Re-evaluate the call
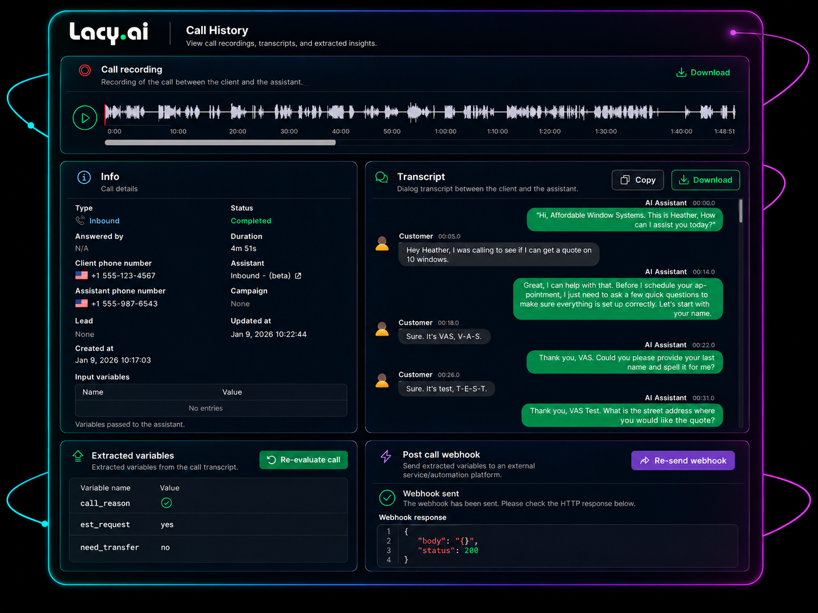Image resolution: width=818 pixels, height=613 pixels. (x=303, y=460)
